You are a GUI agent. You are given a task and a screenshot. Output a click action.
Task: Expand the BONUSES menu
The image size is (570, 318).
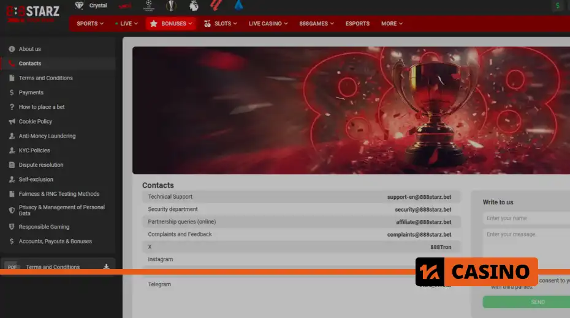(x=171, y=24)
